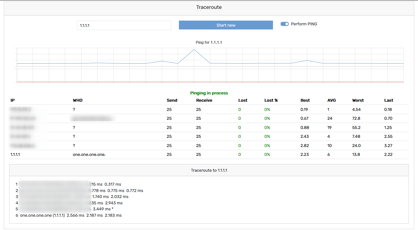Click the Worst value 72.8
The width and height of the screenshot is (418, 230).
[356, 118]
